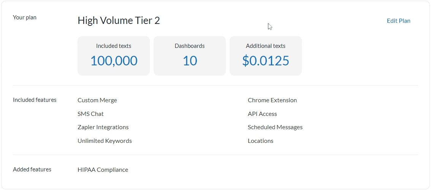Image resolution: width=431 pixels, height=190 pixels.
Task: Click on API Access feature
Action: tap(262, 114)
